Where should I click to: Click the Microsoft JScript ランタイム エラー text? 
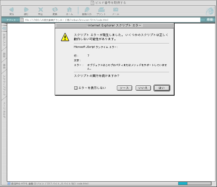[96, 47]
